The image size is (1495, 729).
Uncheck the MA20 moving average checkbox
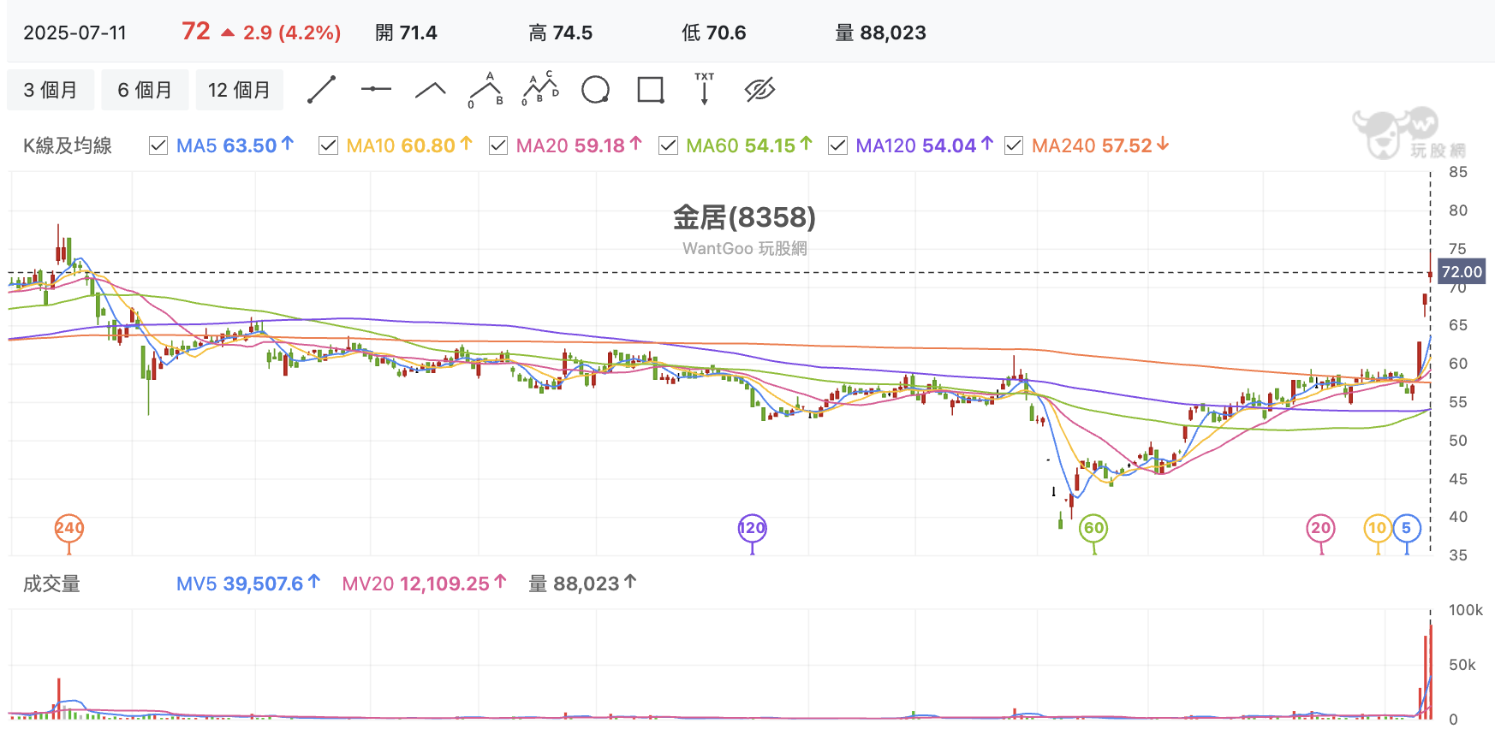(497, 145)
